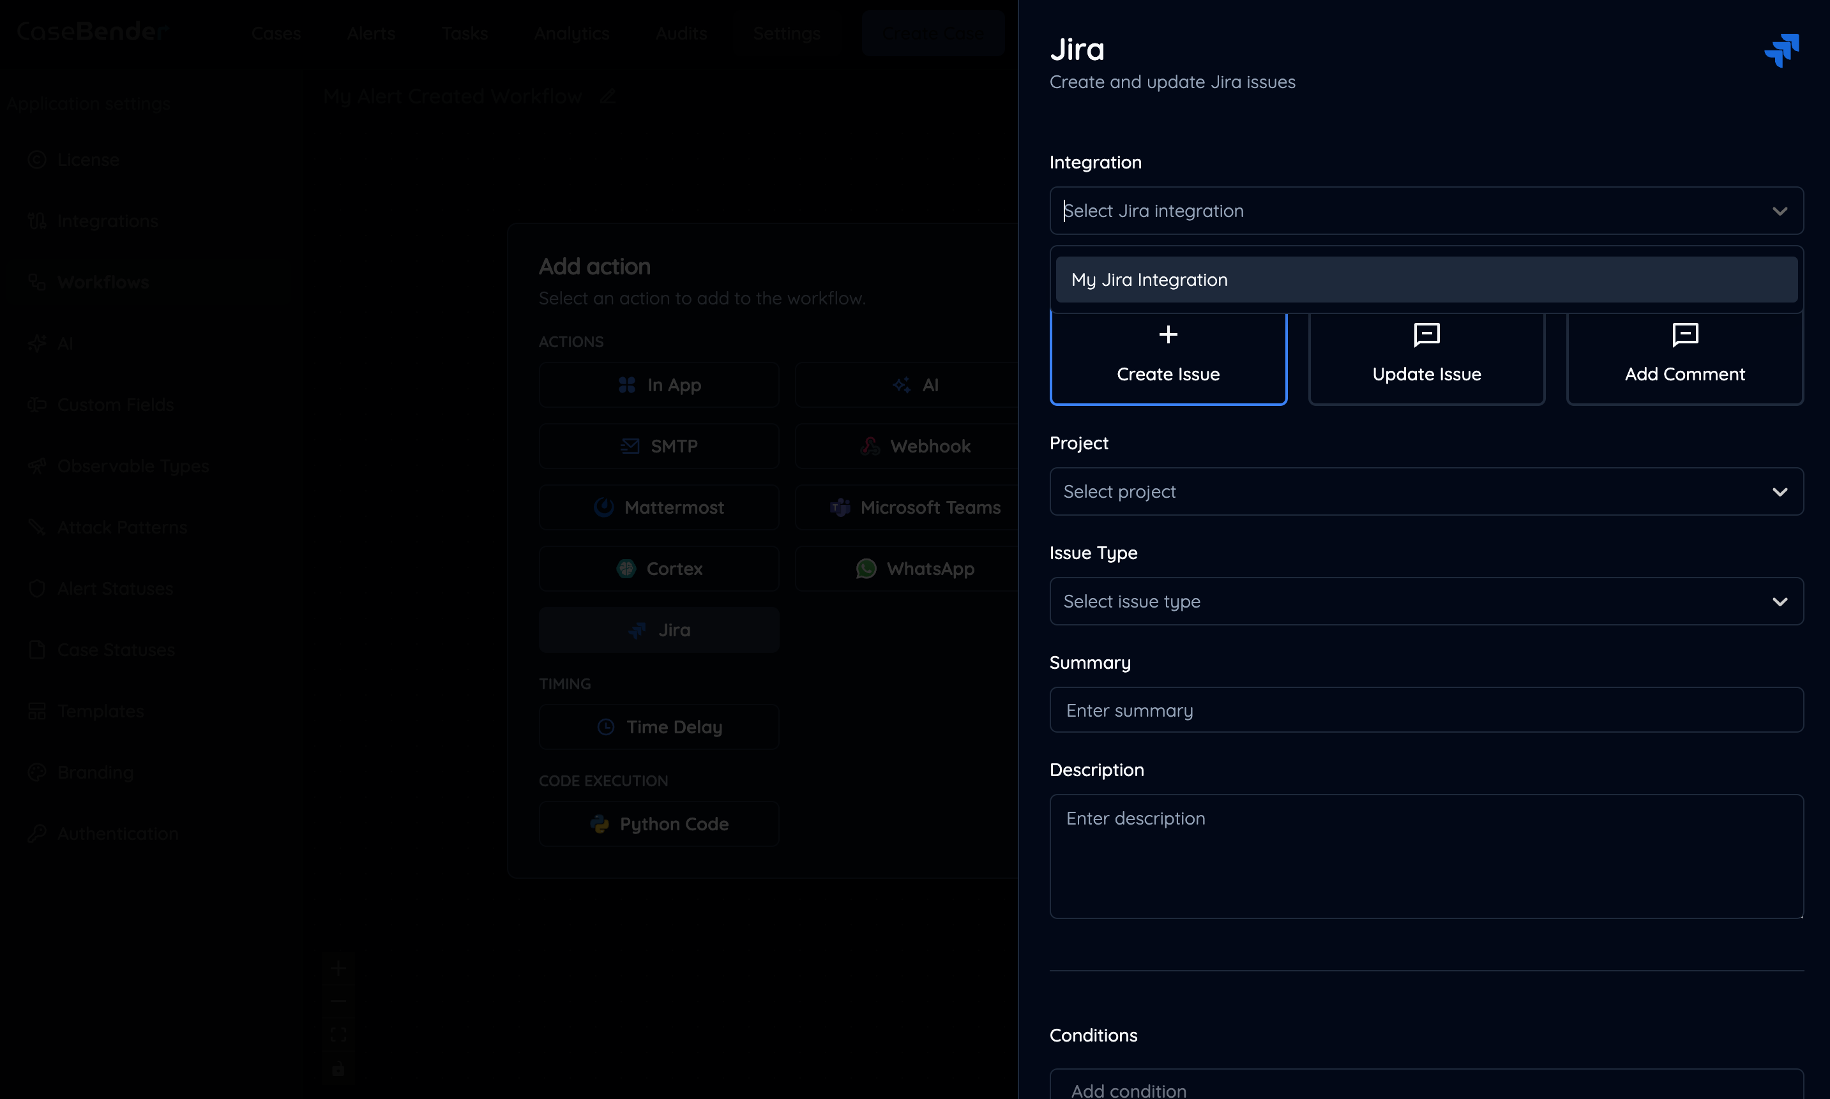The width and height of the screenshot is (1830, 1099).
Task: Click the Jira logo in the panel header
Action: [x=1782, y=50]
